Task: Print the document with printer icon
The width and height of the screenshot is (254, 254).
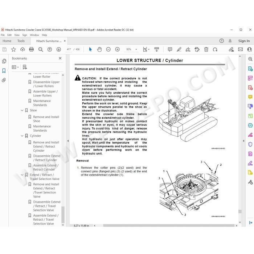Action: [32, 49]
